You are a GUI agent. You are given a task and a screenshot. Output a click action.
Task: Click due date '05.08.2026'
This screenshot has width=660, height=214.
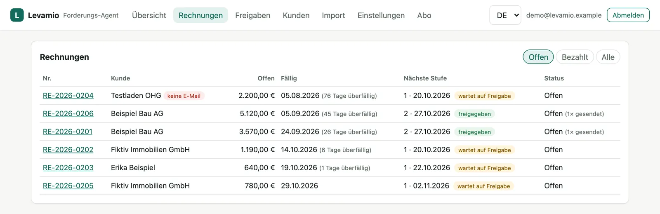300,96
